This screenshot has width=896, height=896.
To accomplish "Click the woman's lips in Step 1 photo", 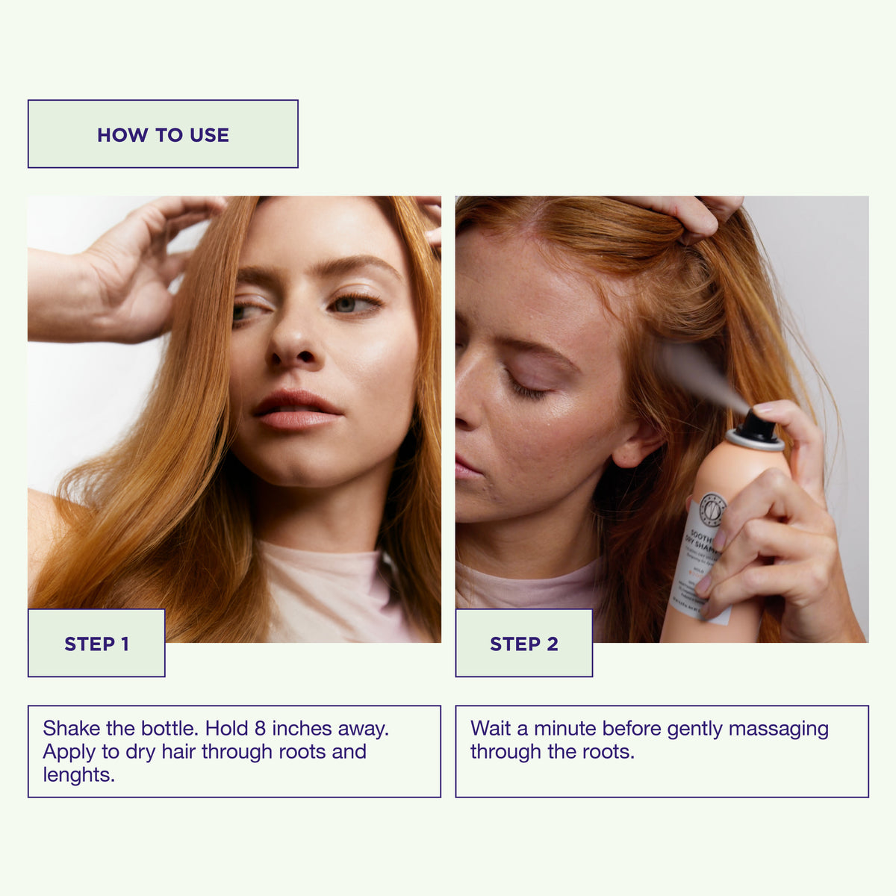I will point(296,411).
